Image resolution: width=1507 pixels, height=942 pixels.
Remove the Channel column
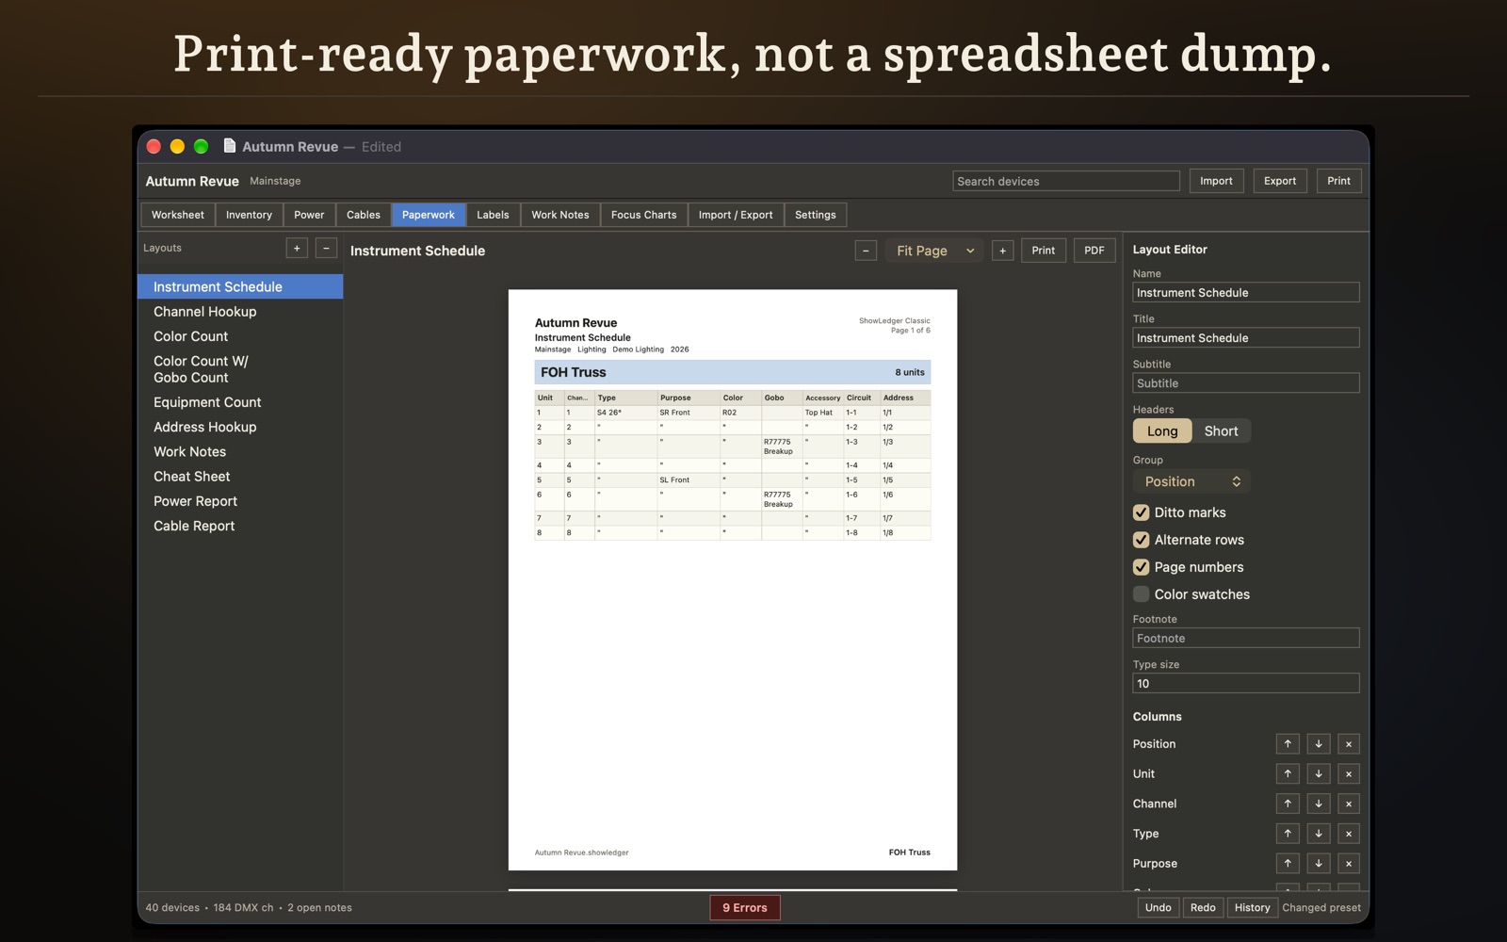(x=1349, y=804)
